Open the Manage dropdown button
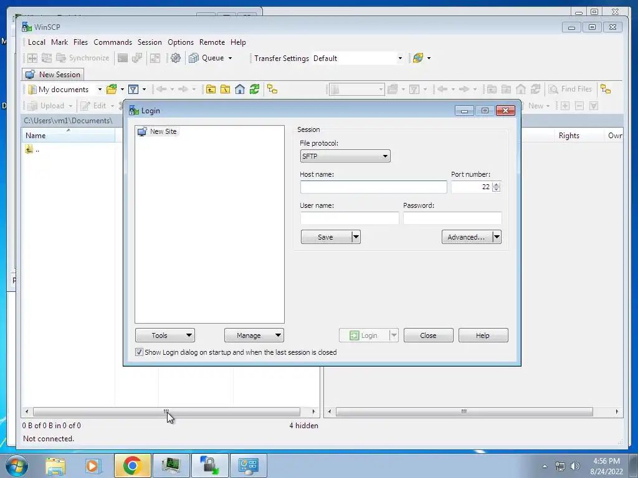 click(254, 335)
